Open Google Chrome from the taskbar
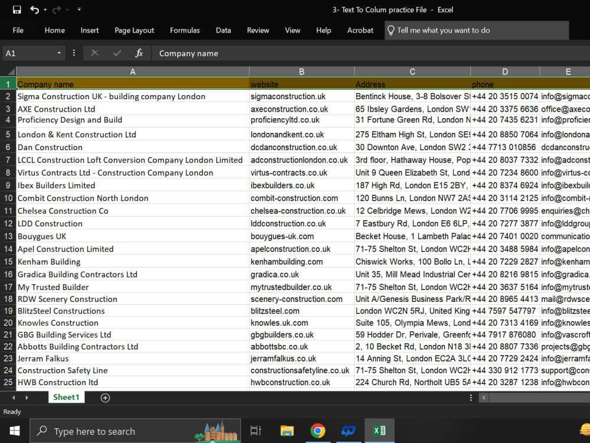The height and width of the screenshot is (443, 590). [x=318, y=431]
